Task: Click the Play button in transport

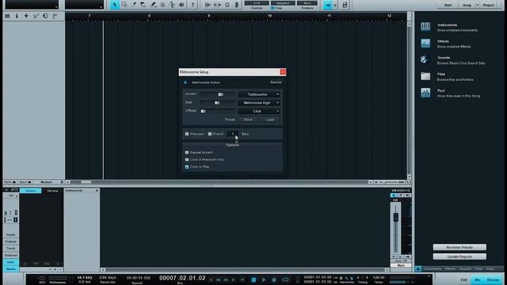Action: (x=264, y=279)
